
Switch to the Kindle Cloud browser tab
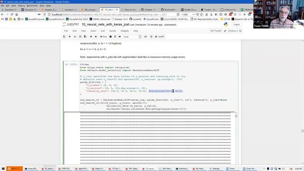point(189,9)
